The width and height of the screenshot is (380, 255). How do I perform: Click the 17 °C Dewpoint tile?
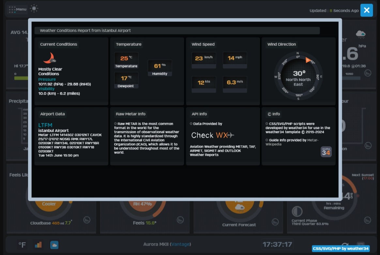(126, 80)
